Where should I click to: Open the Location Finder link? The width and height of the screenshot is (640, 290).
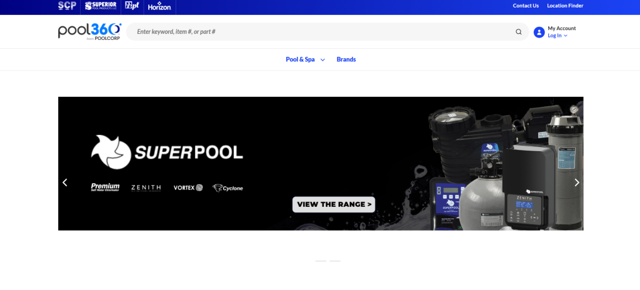click(565, 6)
